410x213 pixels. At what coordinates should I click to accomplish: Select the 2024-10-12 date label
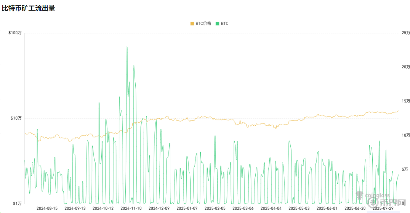103,208
